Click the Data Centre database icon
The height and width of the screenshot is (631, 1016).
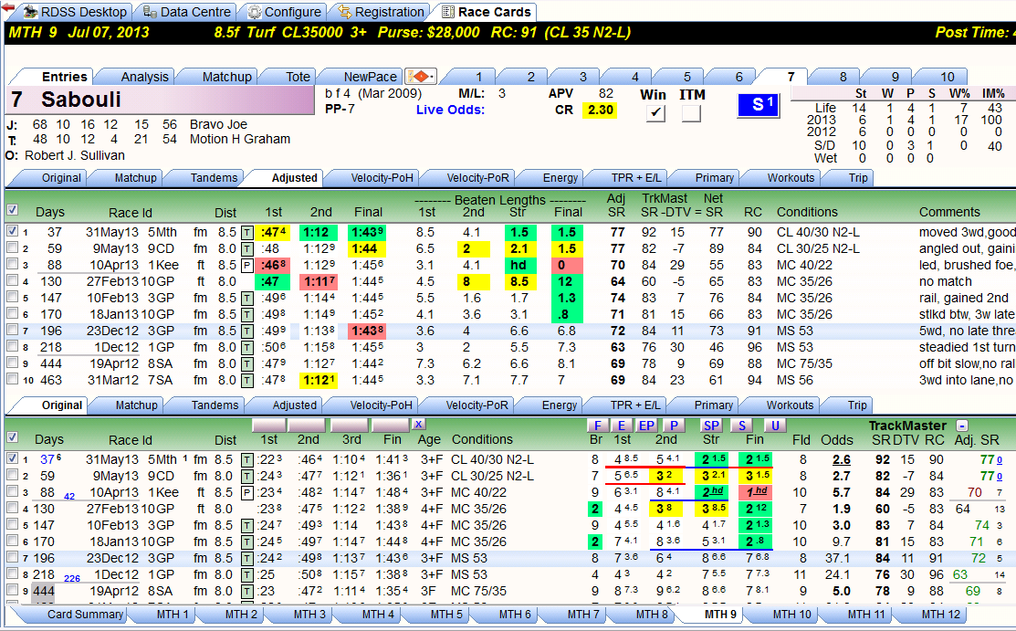pos(150,12)
